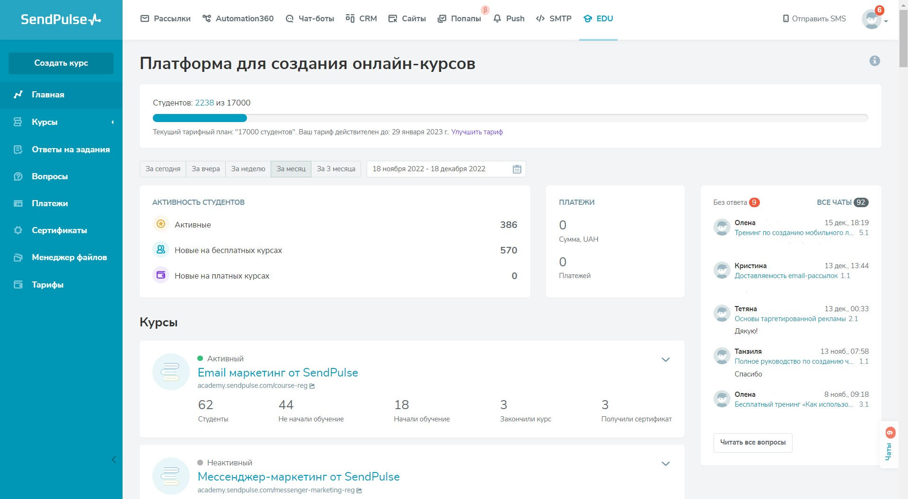This screenshot has width=908, height=499.
Task: Show the Без ответа chats
Action: 736,202
